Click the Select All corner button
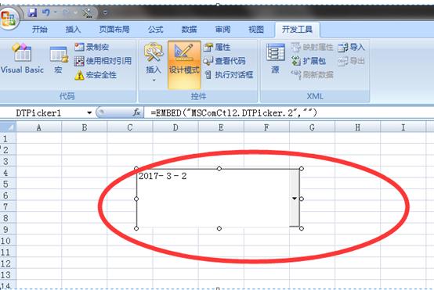The image size is (434, 290). point(8,127)
